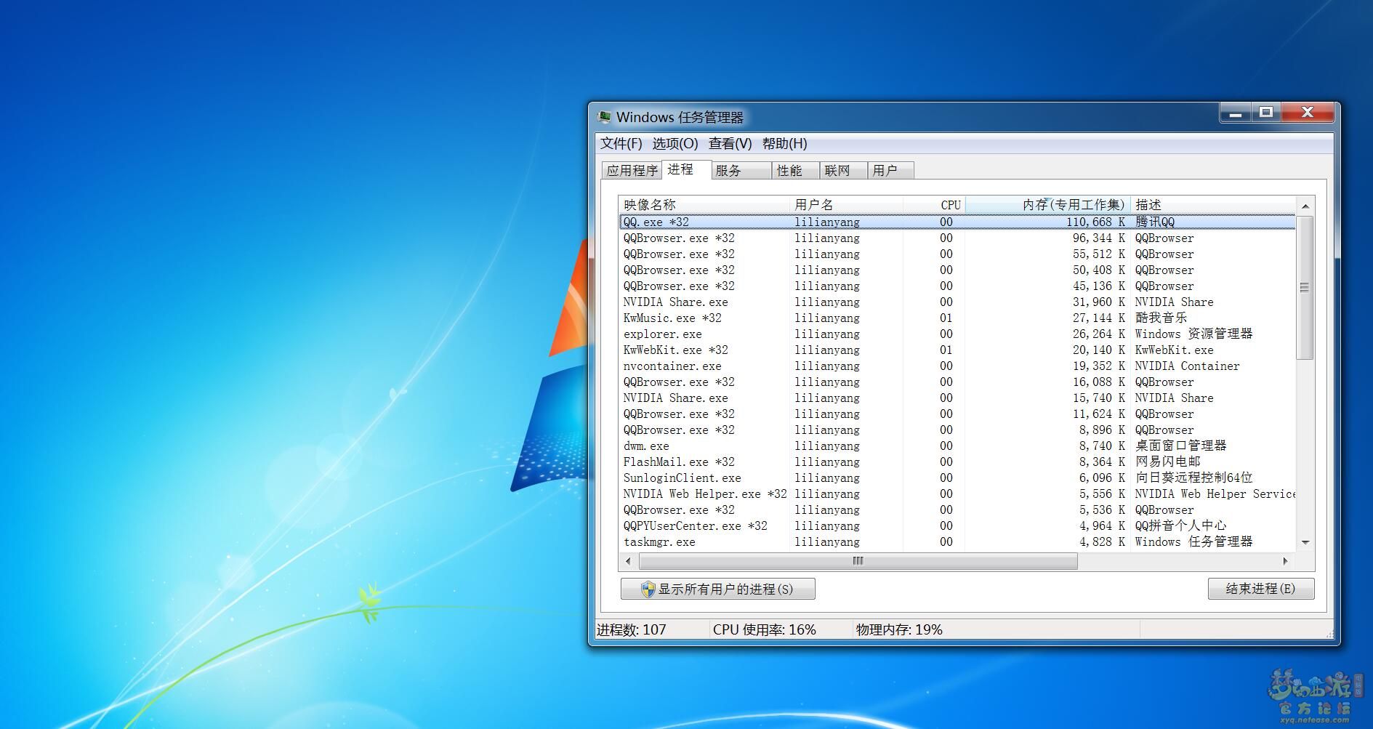Sort by 用户名 column header
Viewport: 1373px width, 729px height.
(x=846, y=205)
